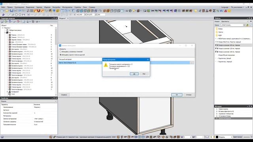This screenshot has width=253, height=142.
Task: Click the black color swatch in status bar
Action: (x=217, y=137)
